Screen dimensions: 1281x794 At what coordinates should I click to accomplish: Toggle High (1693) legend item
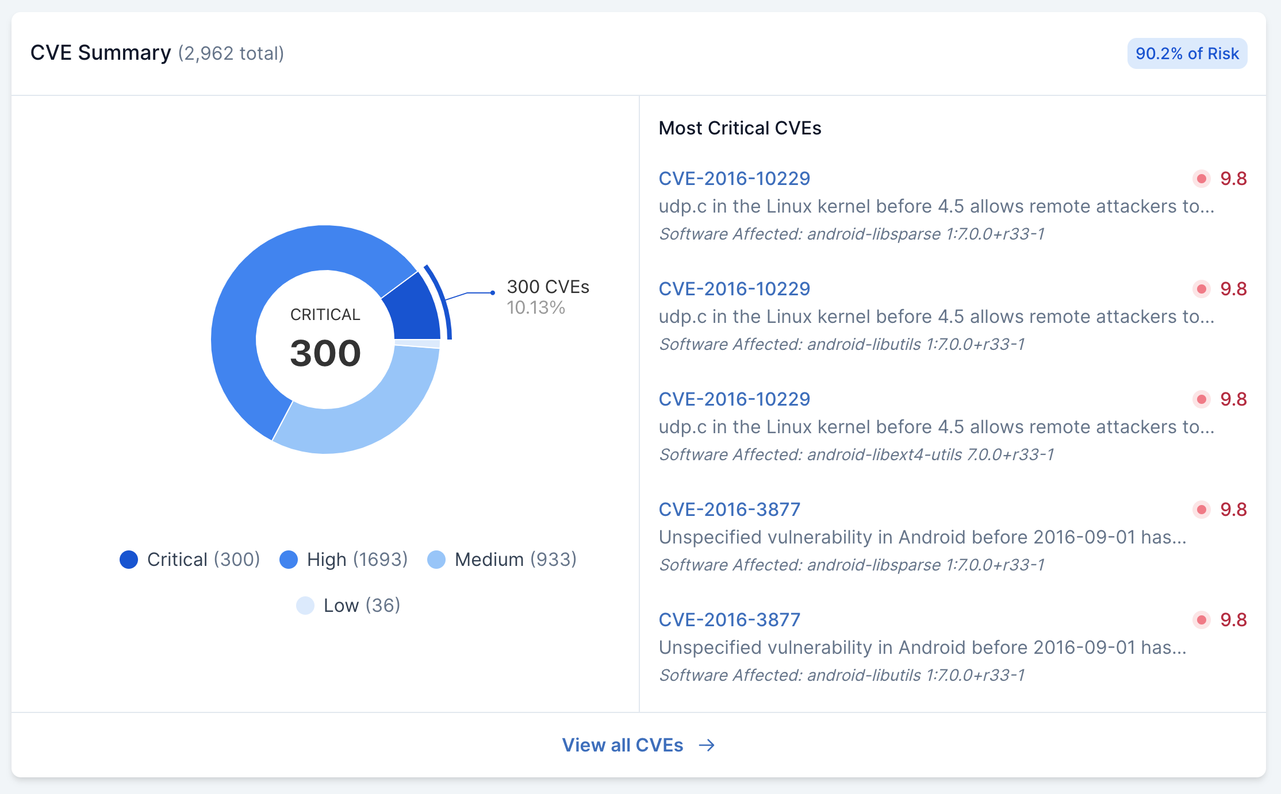tap(343, 560)
